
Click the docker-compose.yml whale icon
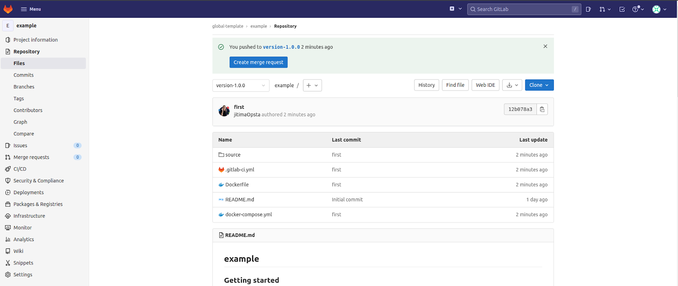click(221, 214)
